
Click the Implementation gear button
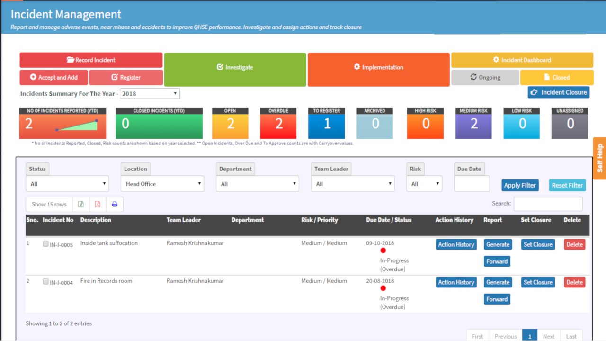click(378, 67)
